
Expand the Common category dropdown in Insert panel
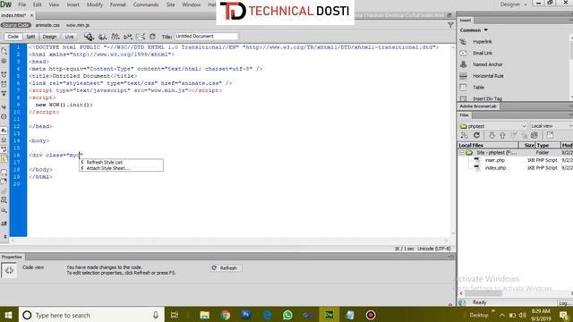point(474,30)
